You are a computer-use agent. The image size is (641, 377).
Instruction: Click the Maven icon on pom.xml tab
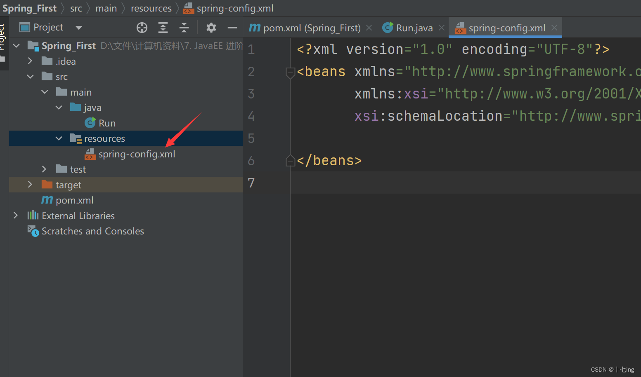tap(255, 28)
